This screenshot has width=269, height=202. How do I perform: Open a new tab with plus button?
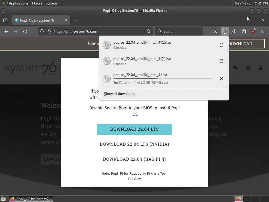[76, 20]
